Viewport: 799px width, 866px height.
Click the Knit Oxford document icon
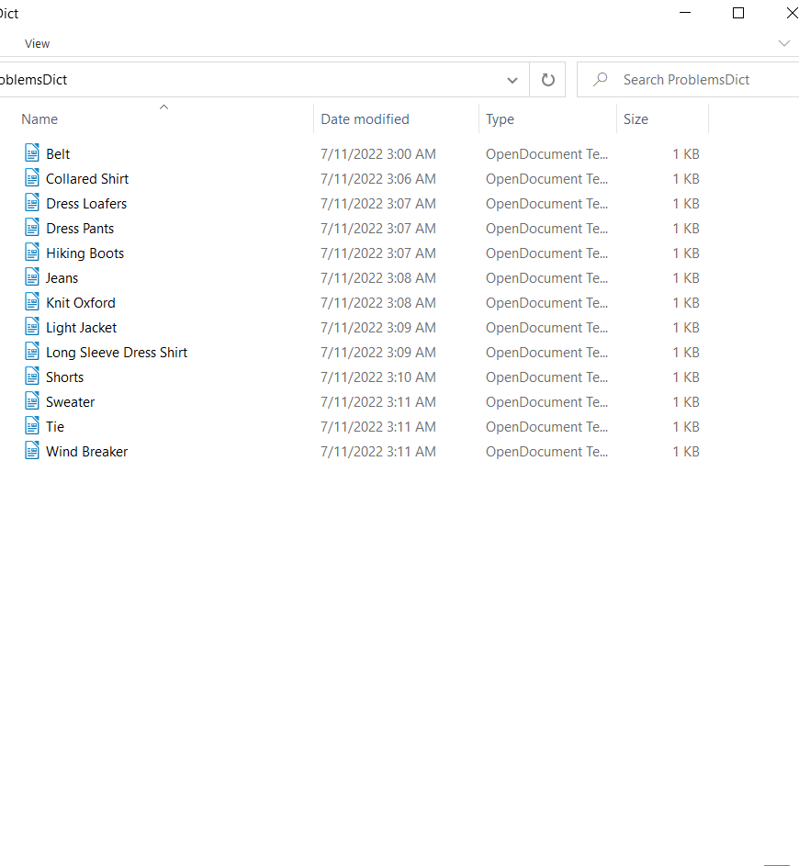click(x=32, y=302)
